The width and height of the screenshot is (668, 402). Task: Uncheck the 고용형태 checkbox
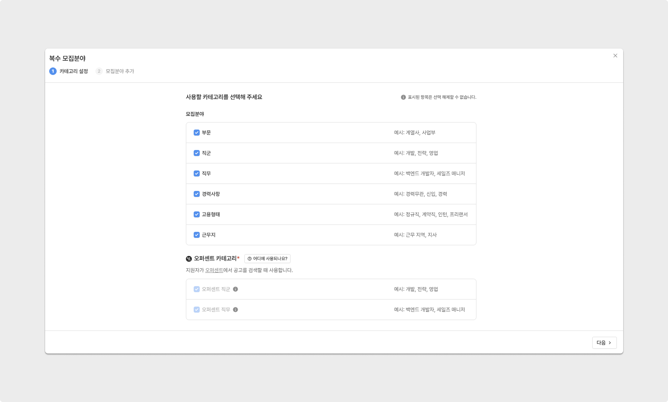pos(197,214)
